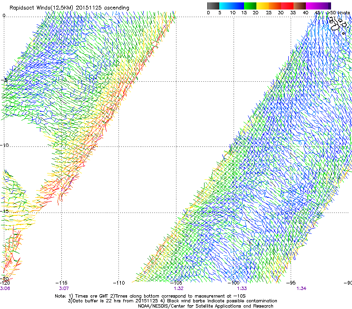This screenshot has width=352, height=309.
Task: Click the note line "3)Data buffer is 22 hrs"
Action: click(x=172, y=301)
